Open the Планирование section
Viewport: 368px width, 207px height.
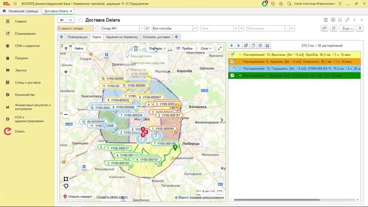25,33
